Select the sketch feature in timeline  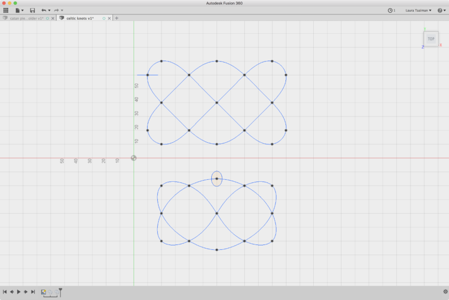44,292
